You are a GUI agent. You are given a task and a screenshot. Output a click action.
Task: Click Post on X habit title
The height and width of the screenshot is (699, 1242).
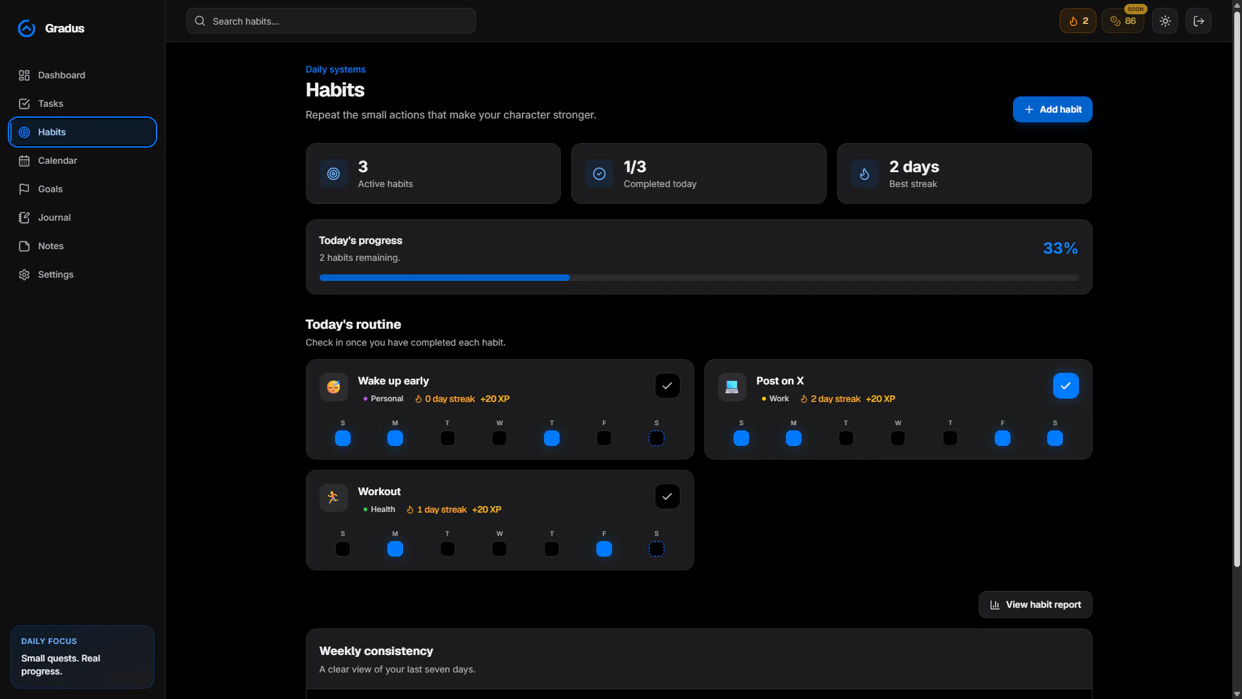(779, 381)
